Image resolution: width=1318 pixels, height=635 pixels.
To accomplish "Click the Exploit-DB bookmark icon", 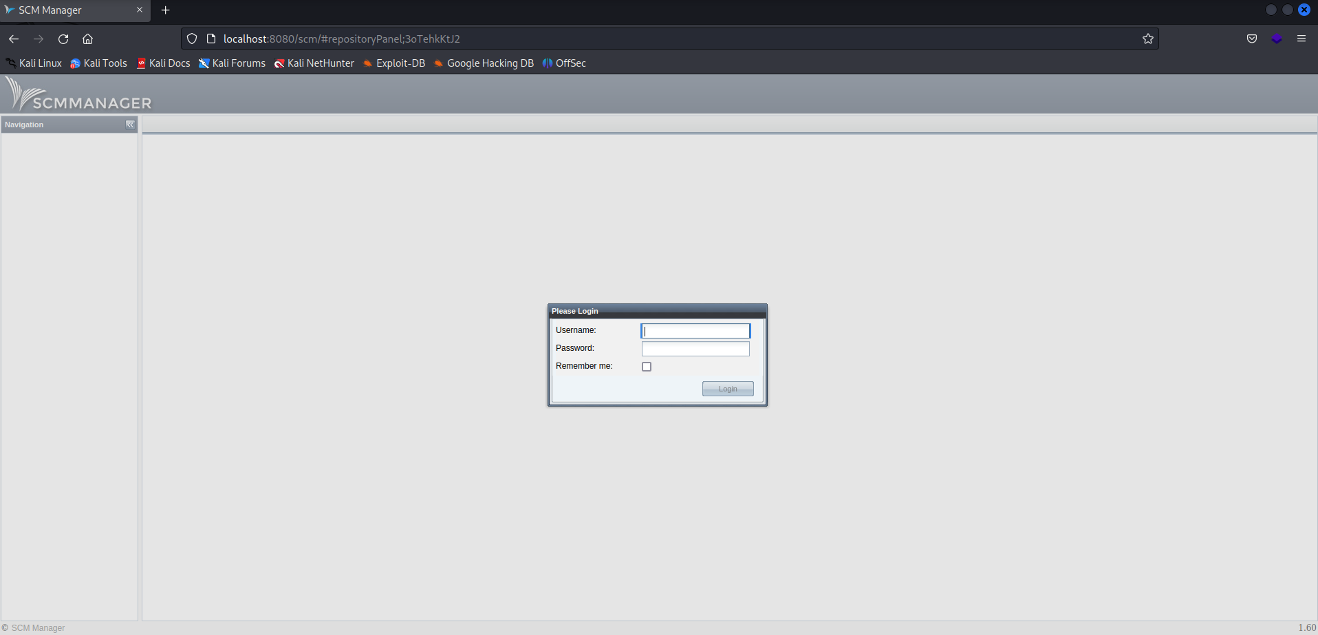I will click(369, 63).
